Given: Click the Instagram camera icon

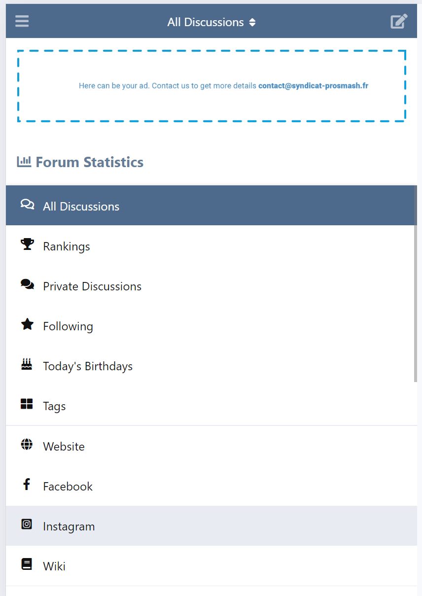Looking at the screenshot, I should [x=27, y=524].
